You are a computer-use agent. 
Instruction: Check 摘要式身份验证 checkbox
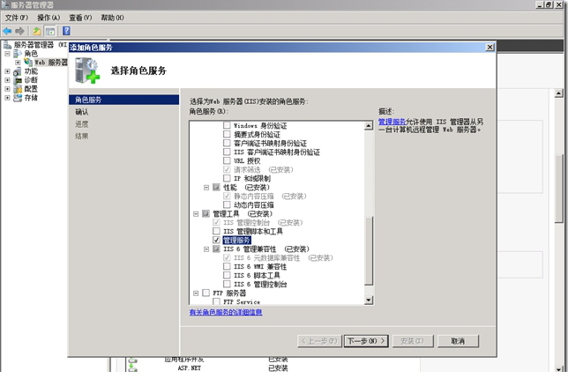tap(227, 134)
